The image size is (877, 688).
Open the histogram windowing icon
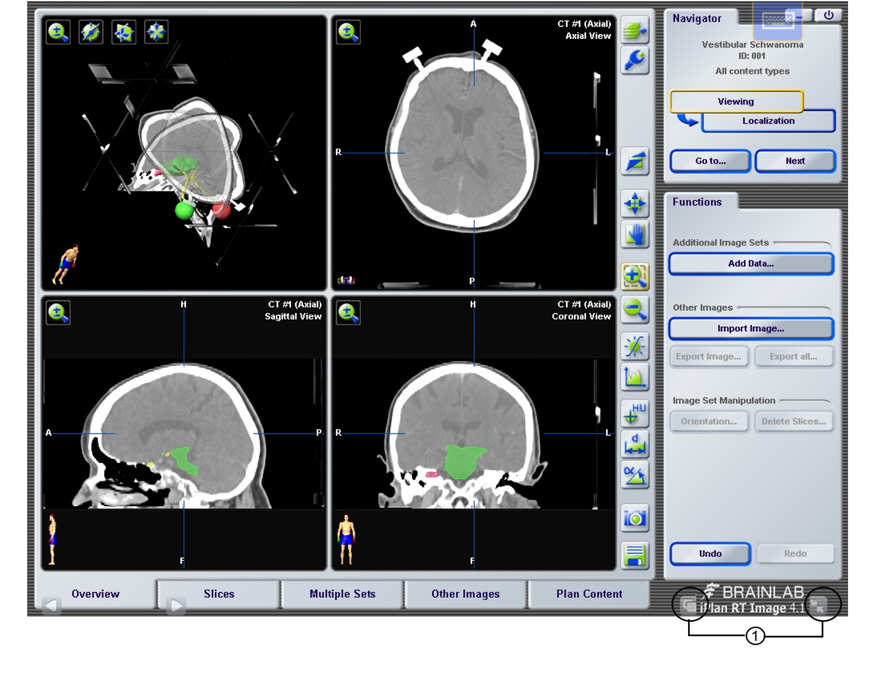coord(635,377)
